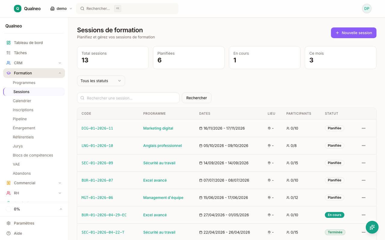Click the CRM people icon
Viewport: 385px width, 240px height.
click(x=8, y=63)
